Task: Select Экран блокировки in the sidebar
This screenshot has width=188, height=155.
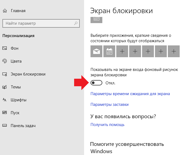Action: tap(28, 74)
